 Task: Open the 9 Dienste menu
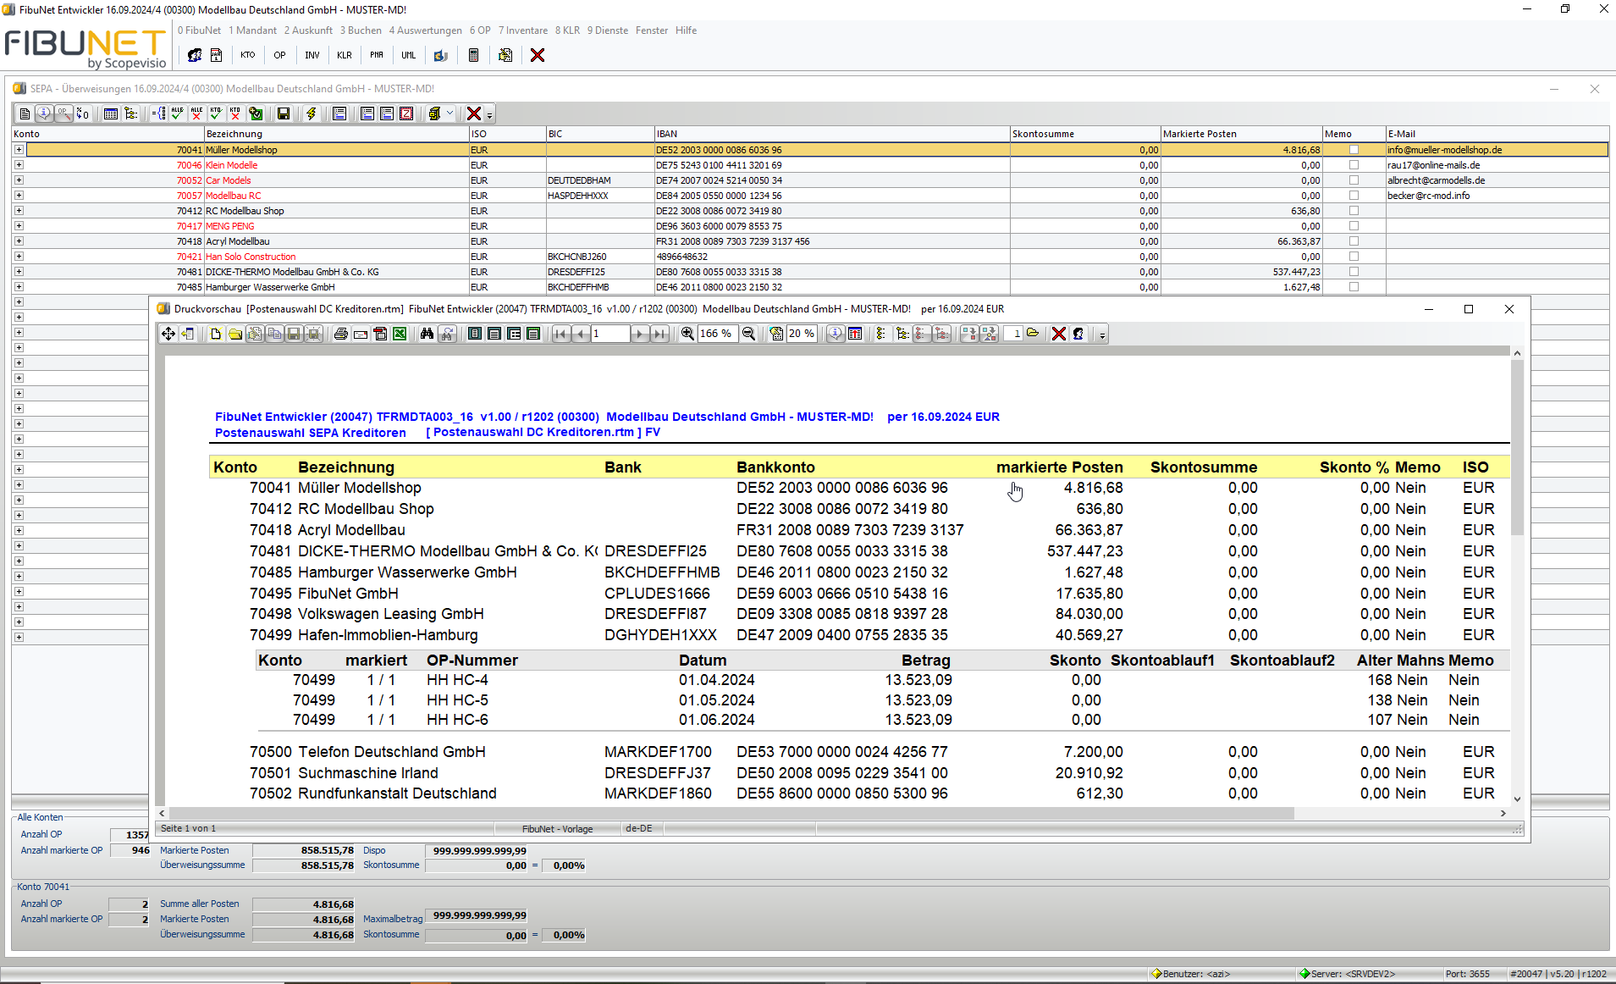point(608,30)
